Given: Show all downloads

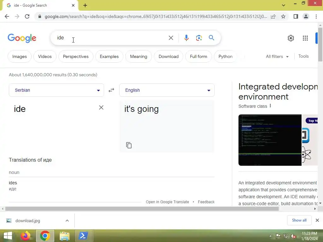Looking at the screenshot, I should [x=299, y=220].
